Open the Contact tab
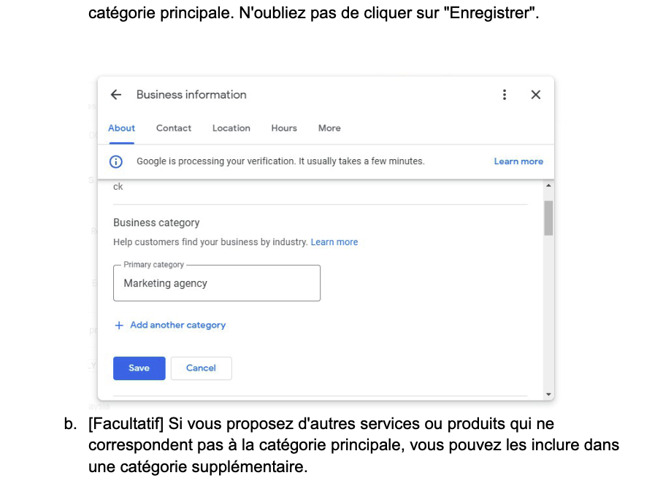This screenshot has height=478, width=663. [x=174, y=128]
